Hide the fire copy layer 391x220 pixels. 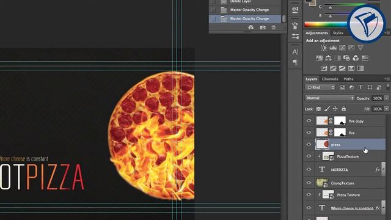[309, 121]
